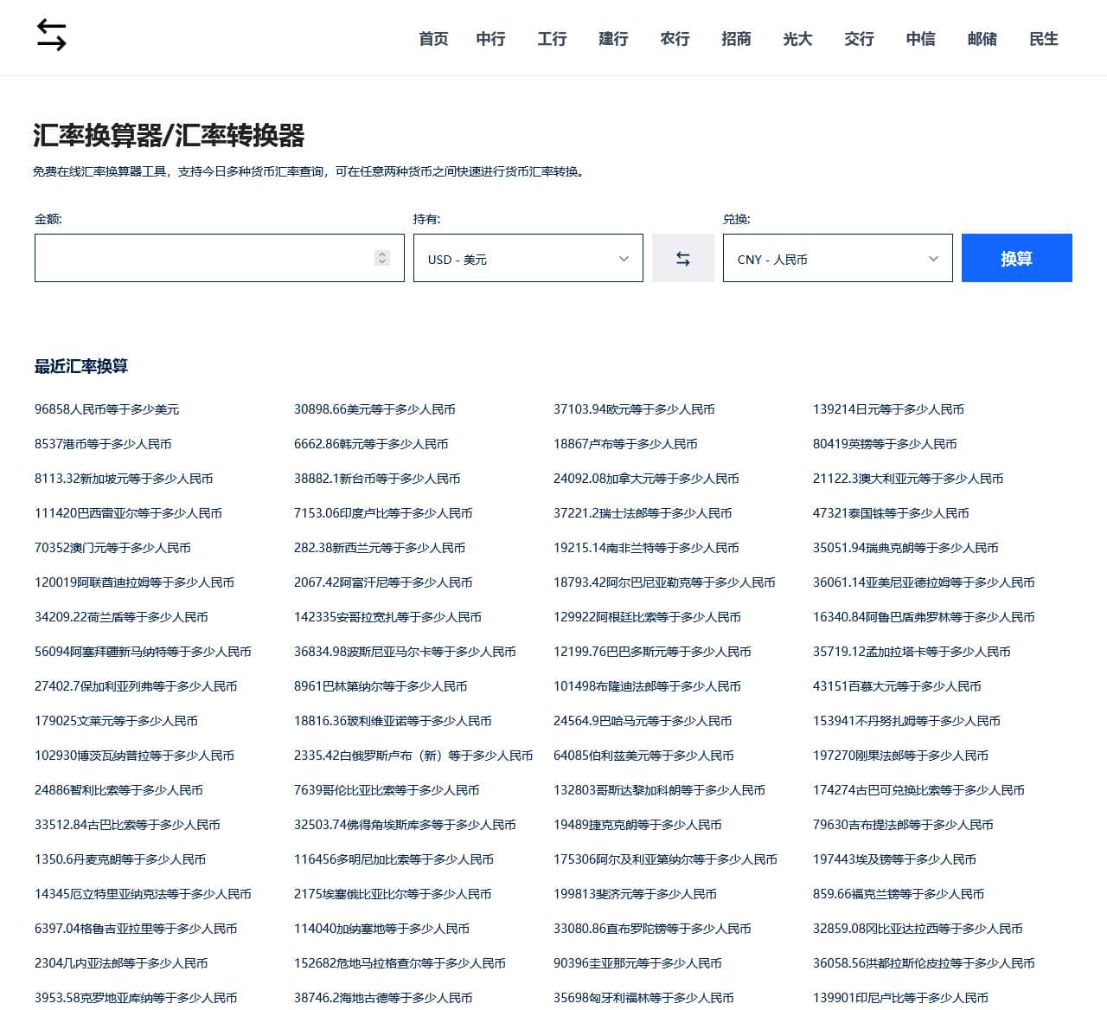Open link 96858人民币等于多少美元
This screenshot has height=1010, width=1107.
pos(106,409)
